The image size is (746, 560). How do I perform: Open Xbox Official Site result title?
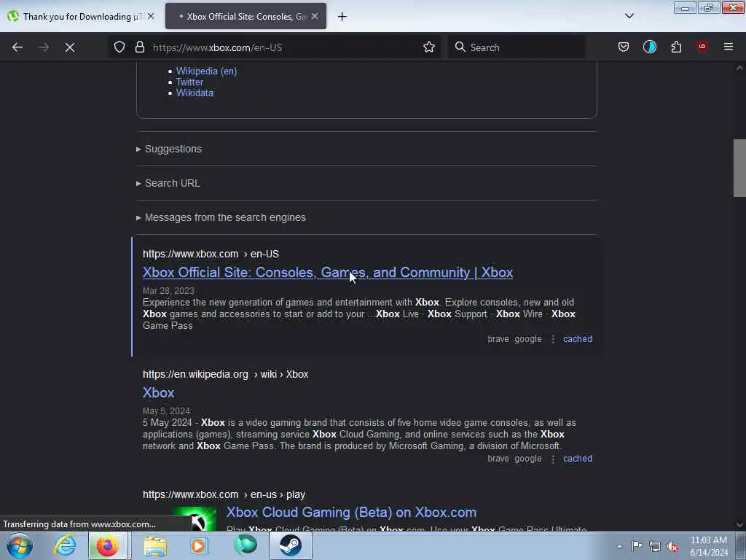328,273
